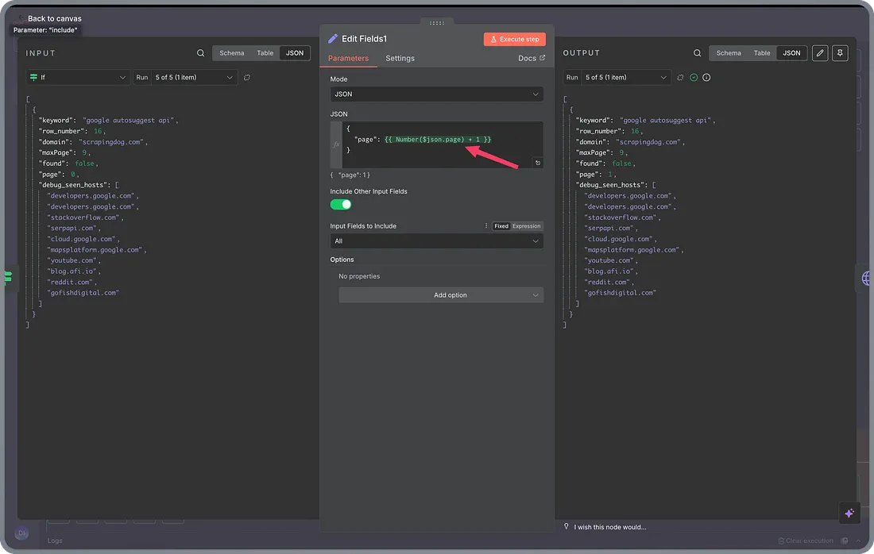Click the fx expression icon in JSON editor
The height and width of the screenshot is (554, 874).
point(336,144)
